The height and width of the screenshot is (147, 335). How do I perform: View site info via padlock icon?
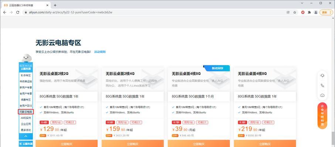(x=26, y=12)
